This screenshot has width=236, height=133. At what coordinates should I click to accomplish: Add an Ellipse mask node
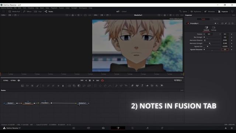[100, 86]
